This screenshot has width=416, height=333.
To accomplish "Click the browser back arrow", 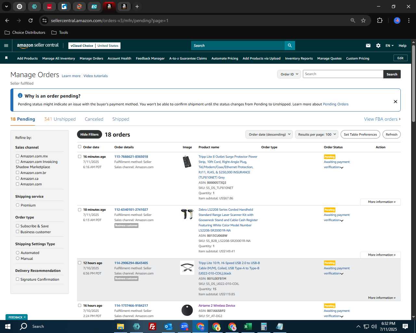I will [7, 20].
